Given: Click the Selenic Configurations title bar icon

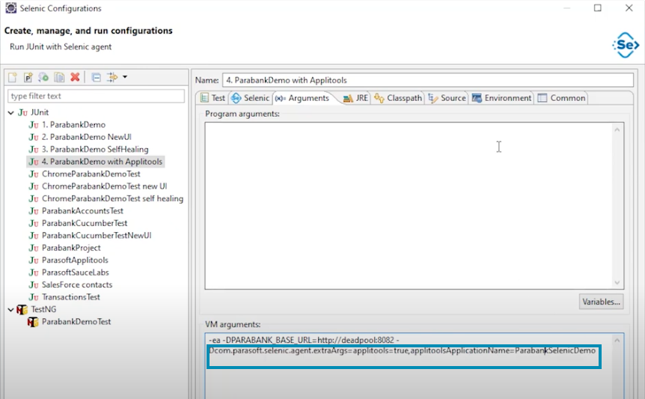Looking at the screenshot, I should 10,8.
